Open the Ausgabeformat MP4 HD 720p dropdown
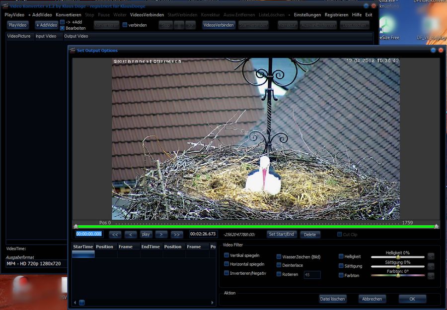This screenshot has width=447, height=310. (35, 264)
